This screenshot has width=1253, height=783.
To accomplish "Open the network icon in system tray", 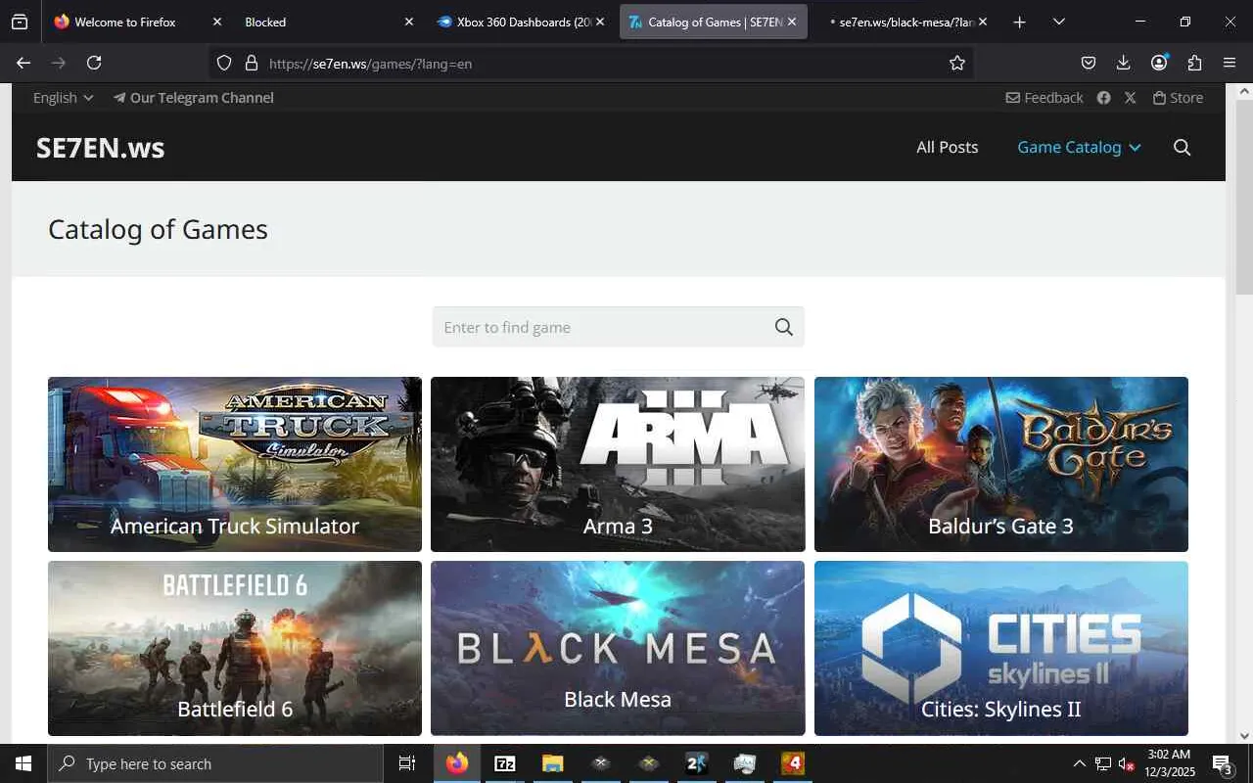I will coord(1103,763).
